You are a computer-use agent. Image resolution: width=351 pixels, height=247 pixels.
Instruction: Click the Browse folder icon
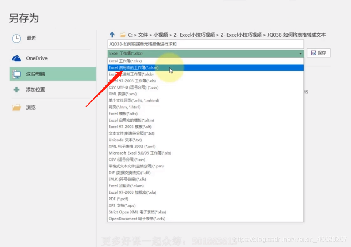pyautogui.click(x=16, y=107)
